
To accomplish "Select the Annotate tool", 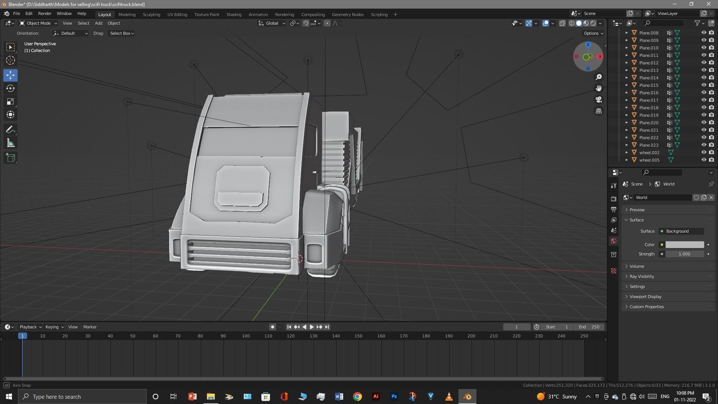I will pos(10,130).
